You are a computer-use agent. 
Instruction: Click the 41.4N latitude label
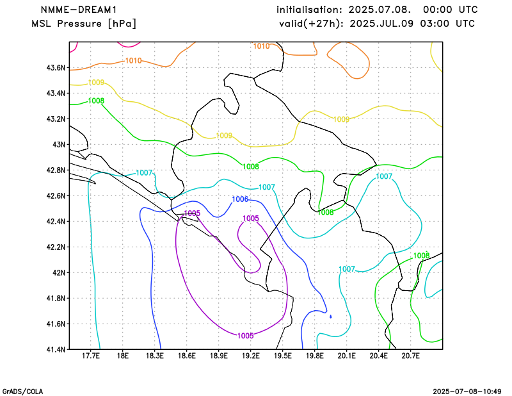pyautogui.click(x=56, y=349)
